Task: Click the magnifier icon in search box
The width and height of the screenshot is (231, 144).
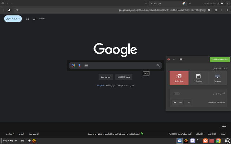Action: coord(158,66)
